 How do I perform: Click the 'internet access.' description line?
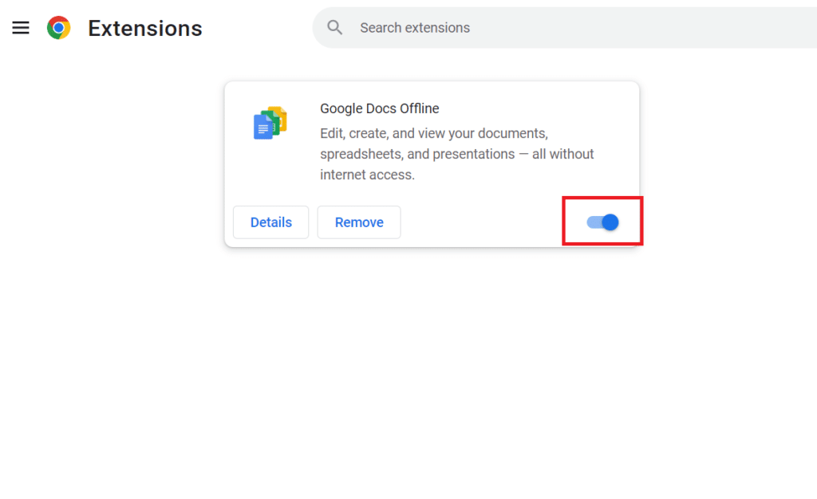click(x=367, y=175)
